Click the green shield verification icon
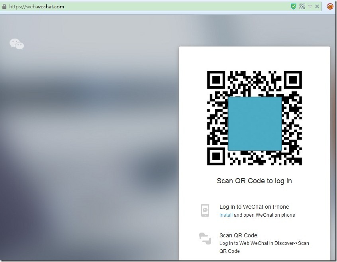The width and height of the screenshot is (337, 262). (293, 6)
